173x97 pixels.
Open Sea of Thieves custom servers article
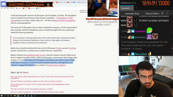pyautogui.click(x=36, y=81)
